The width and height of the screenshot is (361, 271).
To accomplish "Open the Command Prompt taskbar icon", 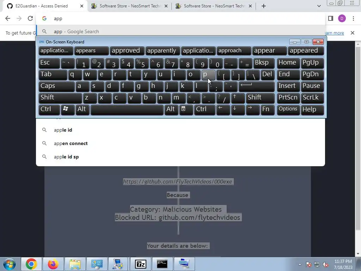I will coord(162,264).
